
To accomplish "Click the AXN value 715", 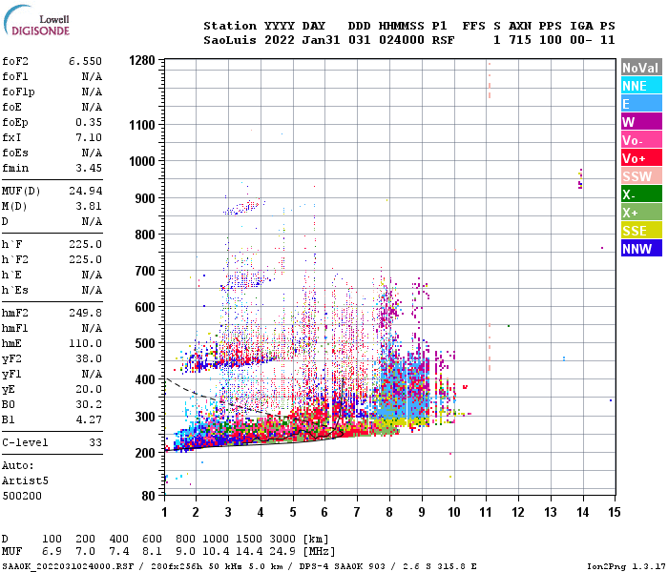I will pyautogui.click(x=520, y=40).
